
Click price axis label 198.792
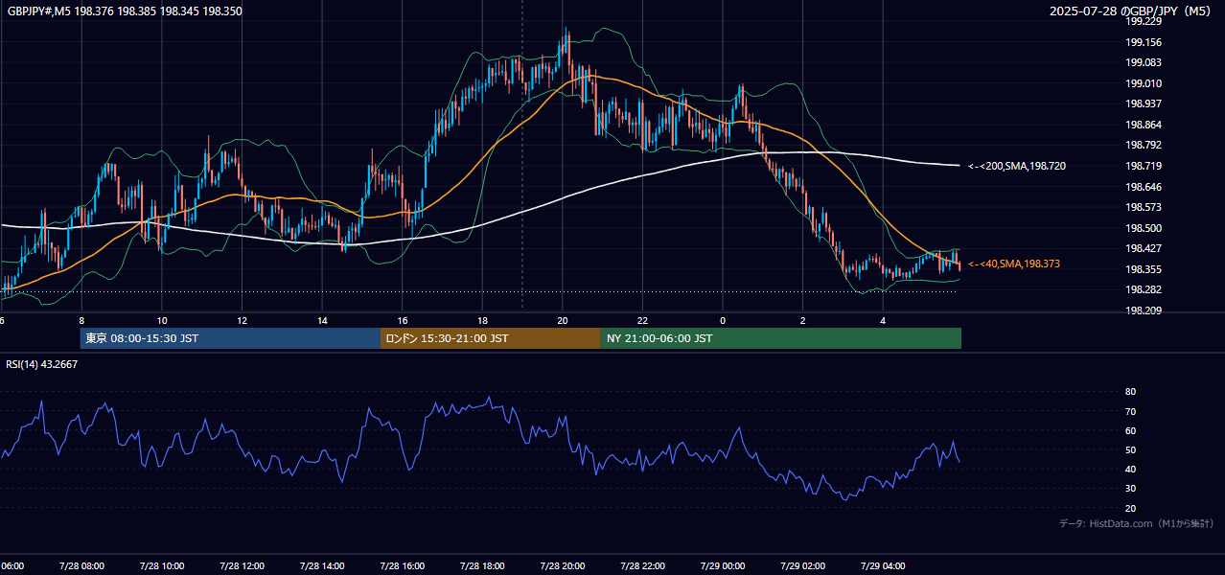click(x=1144, y=146)
